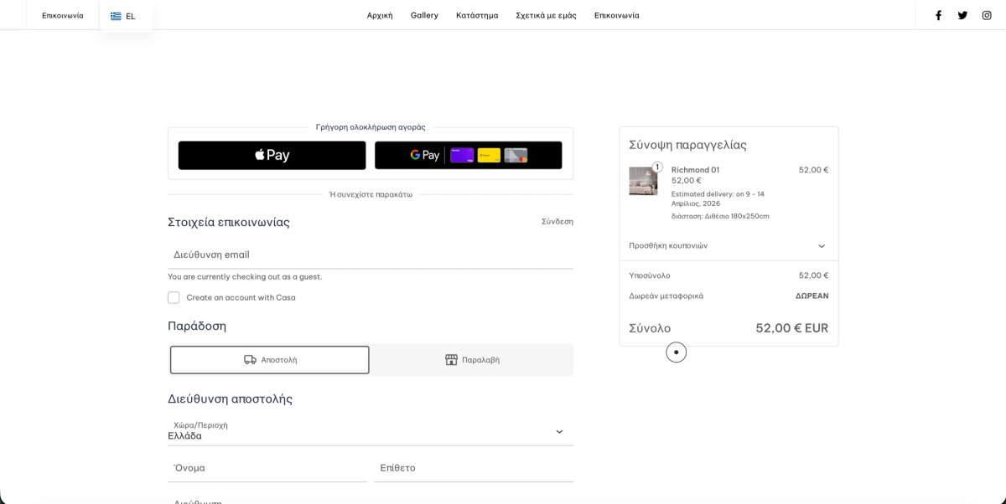Click the Επικοινωνία link at top left
This screenshot has width=1006, height=504.
click(x=63, y=15)
